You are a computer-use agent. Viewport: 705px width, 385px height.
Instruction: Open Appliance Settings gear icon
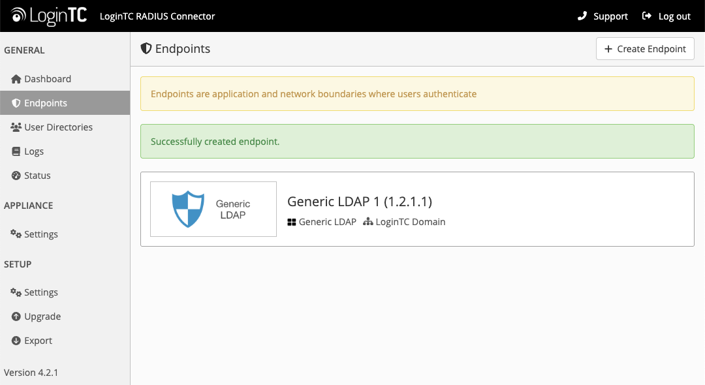(x=15, y=234)
